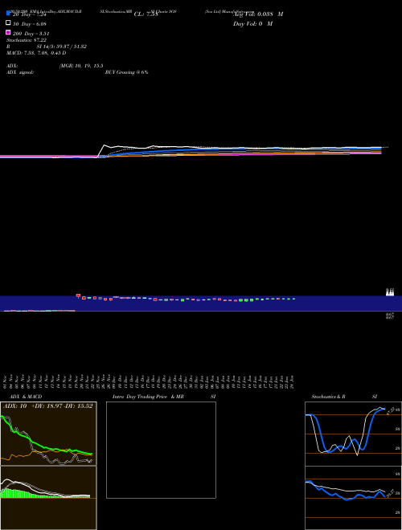Click the 'Avg Vol: 0.038 M' value
The image size is (402, 530).
(259, 14)
